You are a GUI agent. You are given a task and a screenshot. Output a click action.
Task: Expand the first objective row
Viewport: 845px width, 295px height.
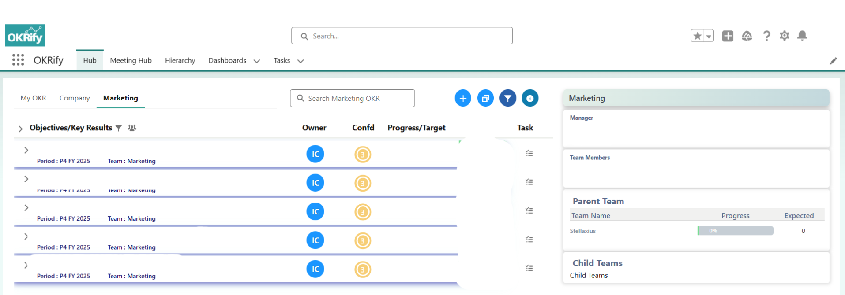click(x=26, y=150)
